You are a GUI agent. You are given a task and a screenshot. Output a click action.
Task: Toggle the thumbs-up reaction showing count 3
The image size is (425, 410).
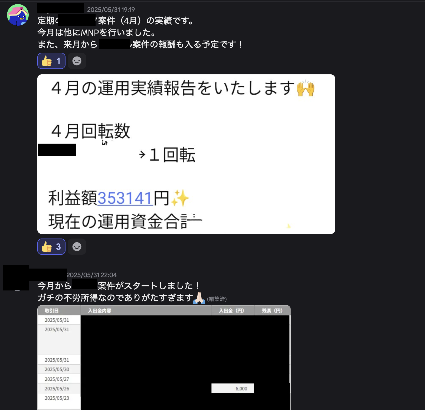[x=51, y=247]
